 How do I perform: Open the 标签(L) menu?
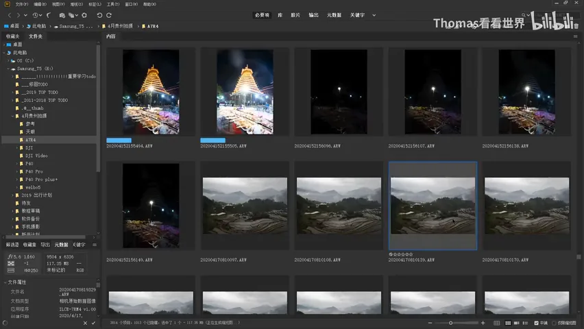pyautogui.click(x=95, y=4)
